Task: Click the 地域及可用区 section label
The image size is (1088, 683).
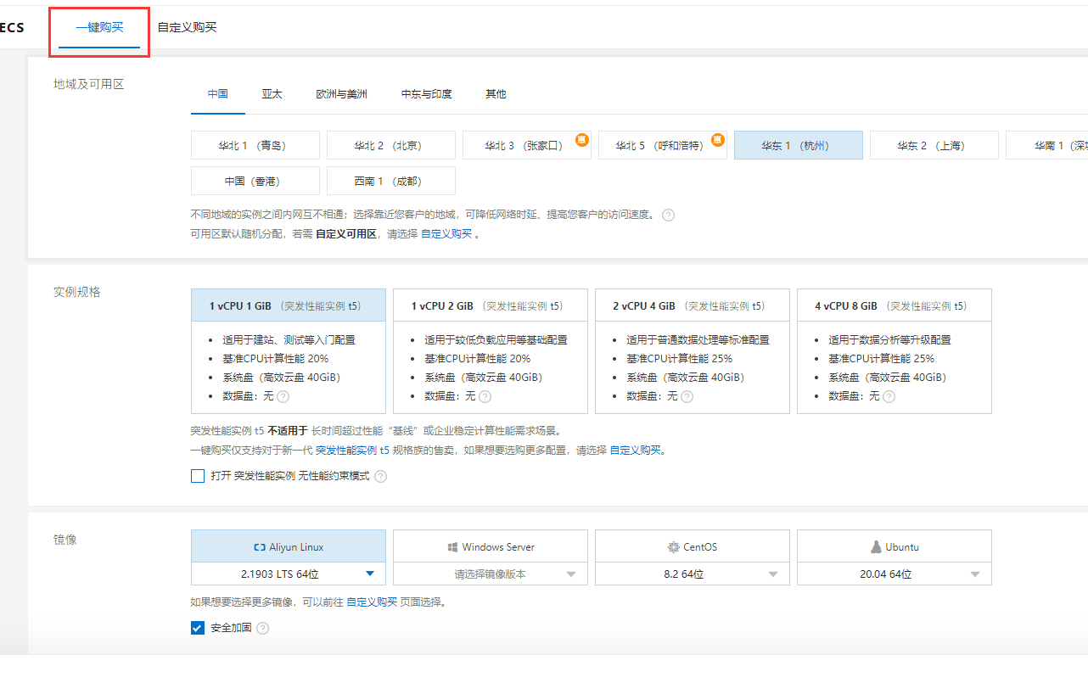Action: click(x=89, y=85)
